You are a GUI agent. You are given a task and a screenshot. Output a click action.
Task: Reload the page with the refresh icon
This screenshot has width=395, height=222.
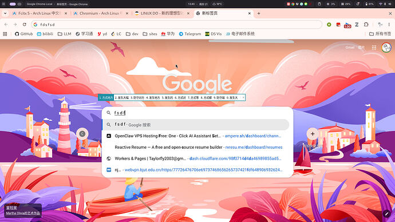coord(25,25)
